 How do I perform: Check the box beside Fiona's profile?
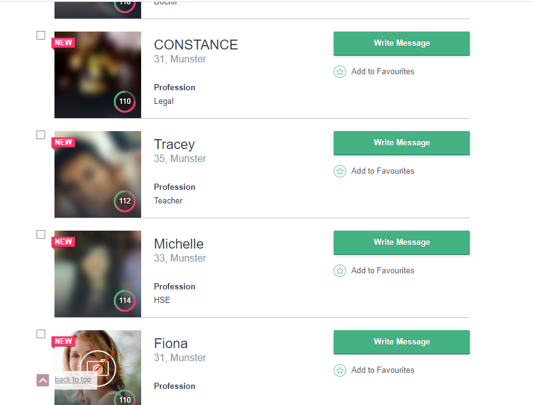coord(41,334)
